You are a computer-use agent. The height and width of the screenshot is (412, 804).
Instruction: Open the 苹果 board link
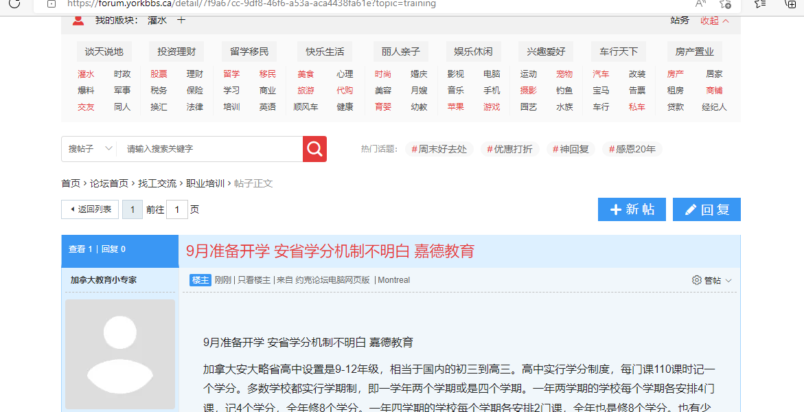456,107
